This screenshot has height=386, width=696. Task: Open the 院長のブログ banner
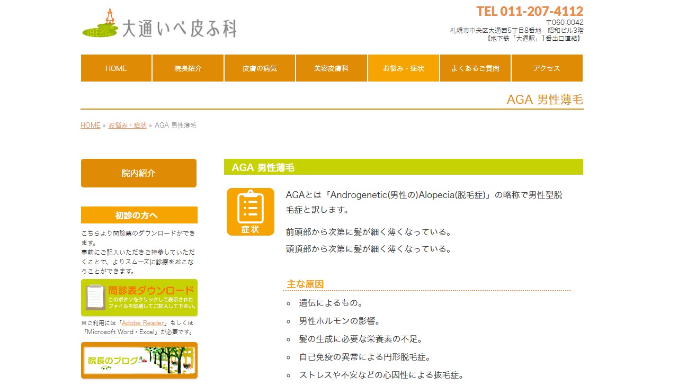tap(139, 361)
